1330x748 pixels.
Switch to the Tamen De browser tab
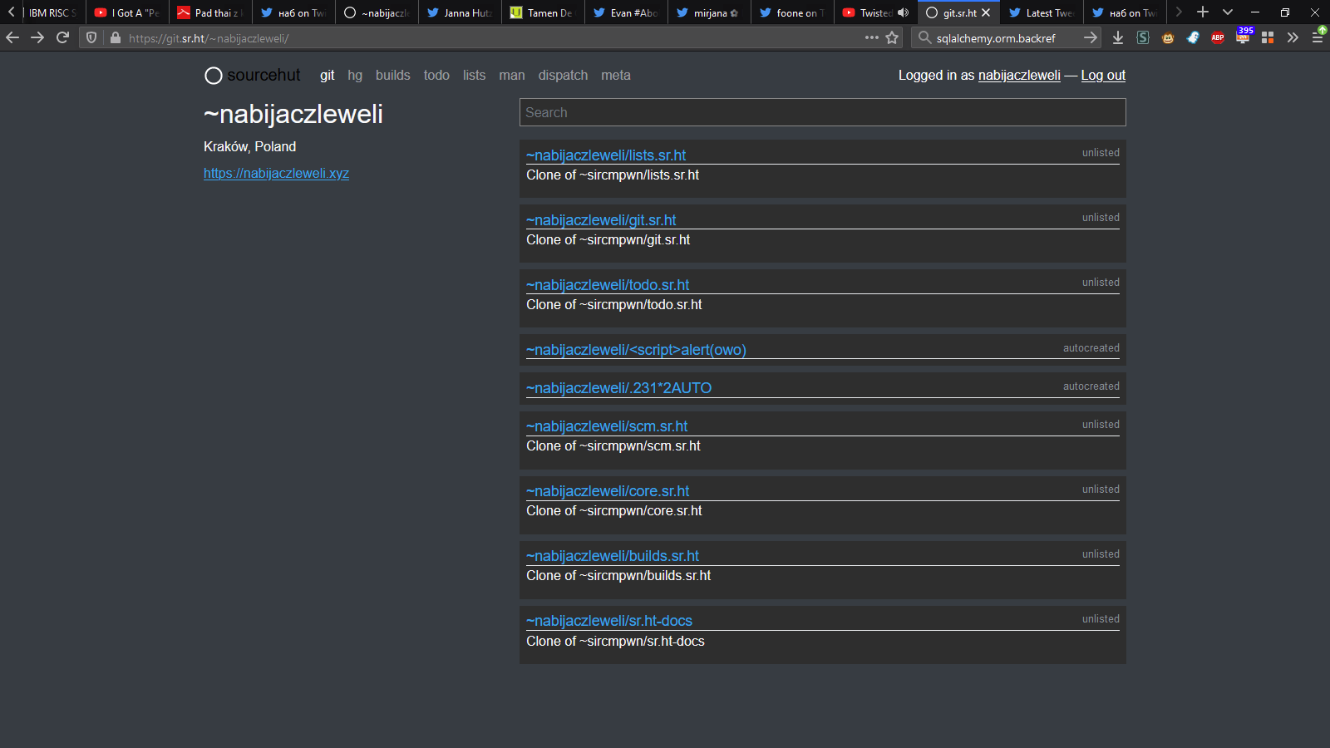click(x=542, y=12)
